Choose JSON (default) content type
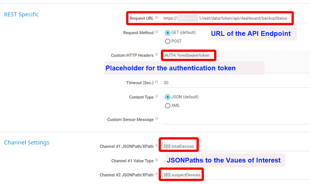 click(168, 97)
